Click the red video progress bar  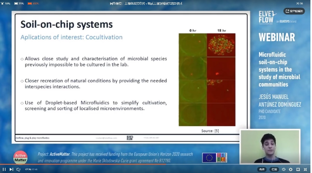pyautogui.click(x=83, y=164)
